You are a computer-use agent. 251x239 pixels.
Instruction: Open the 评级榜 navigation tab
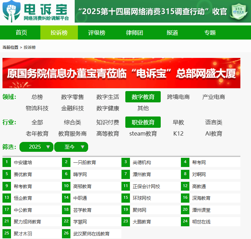pyautogui.click(x=97, y=32)
